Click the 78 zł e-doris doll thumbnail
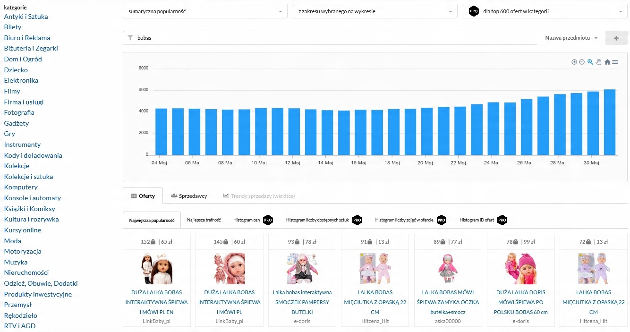630x332 pixels. (x=302, y=268)
